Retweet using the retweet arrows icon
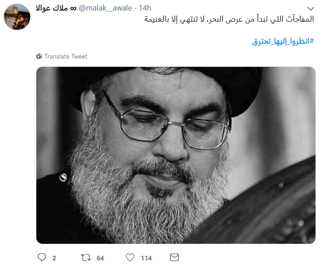The height and width of the screenshot is (265, 321). [x=86, y=257]
